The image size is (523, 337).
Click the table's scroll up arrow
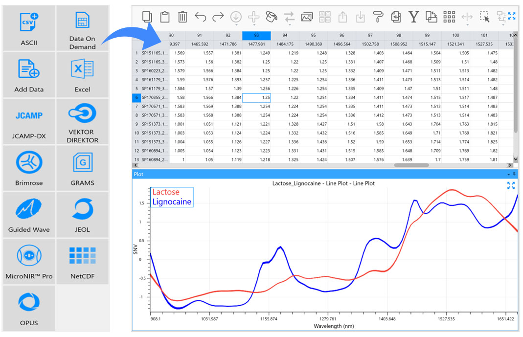[x=516, y=35]
